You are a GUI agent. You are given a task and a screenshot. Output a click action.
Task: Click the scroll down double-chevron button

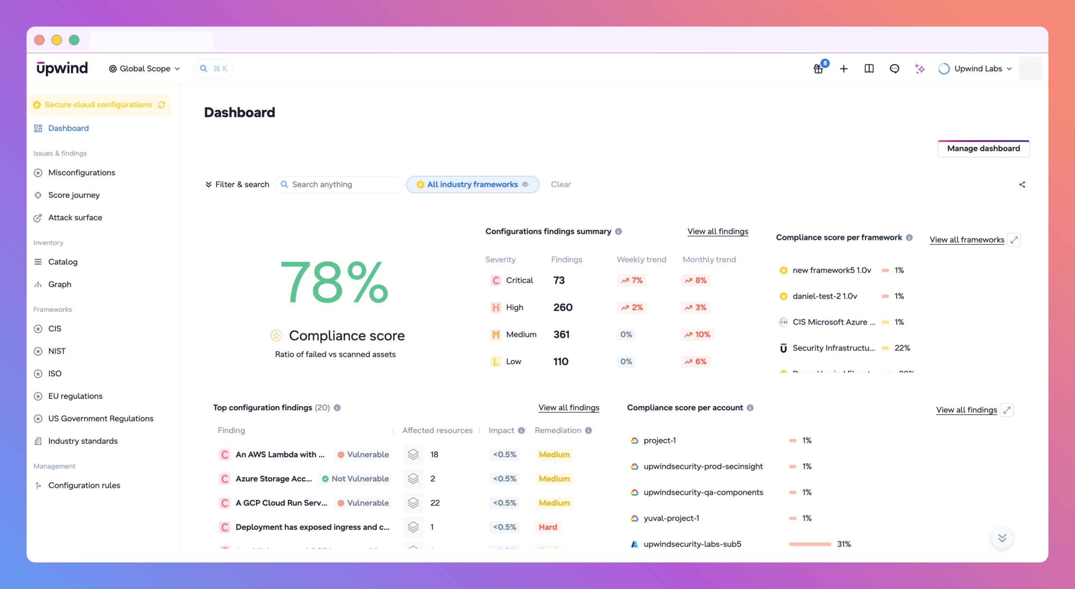pos(1002,538)
